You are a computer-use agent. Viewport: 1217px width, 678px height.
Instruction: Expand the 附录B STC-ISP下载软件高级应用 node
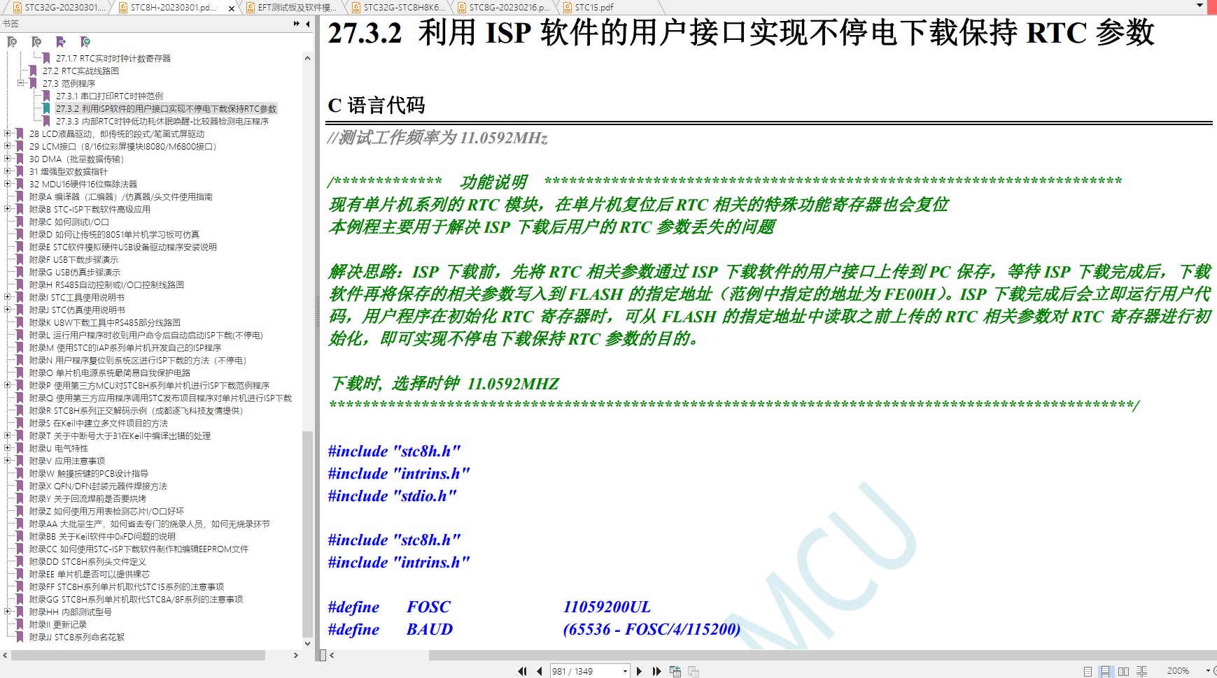tap(7, 209)
